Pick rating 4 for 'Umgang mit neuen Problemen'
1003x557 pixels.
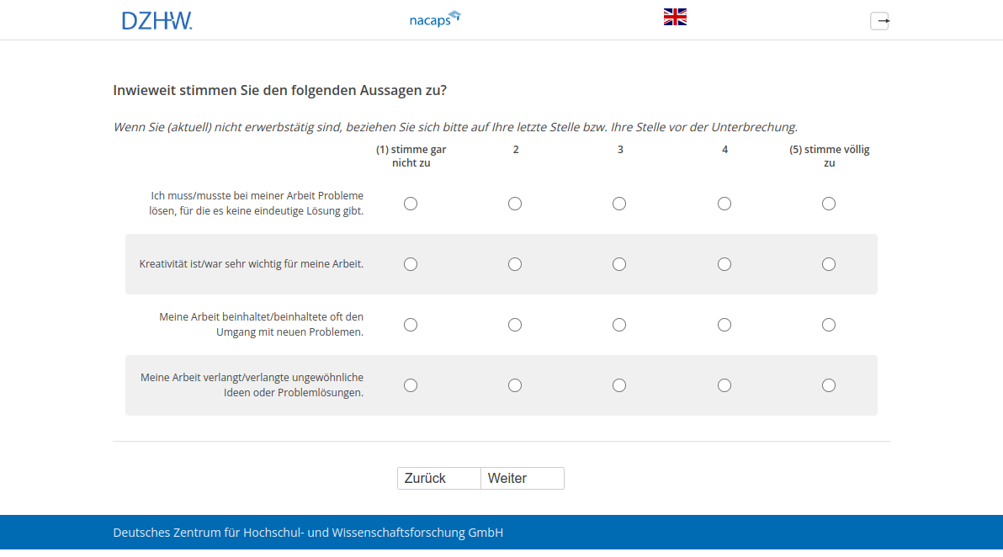[724, 325]
